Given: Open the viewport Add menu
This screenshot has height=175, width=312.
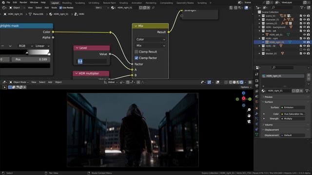Looking at the screenshot, I should 50,82.
